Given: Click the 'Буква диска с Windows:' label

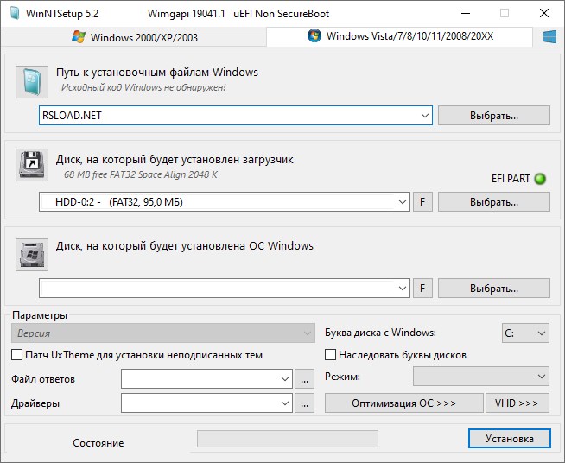Looking at the screenshot, I should pyautogui.click(x=380, y=333).
